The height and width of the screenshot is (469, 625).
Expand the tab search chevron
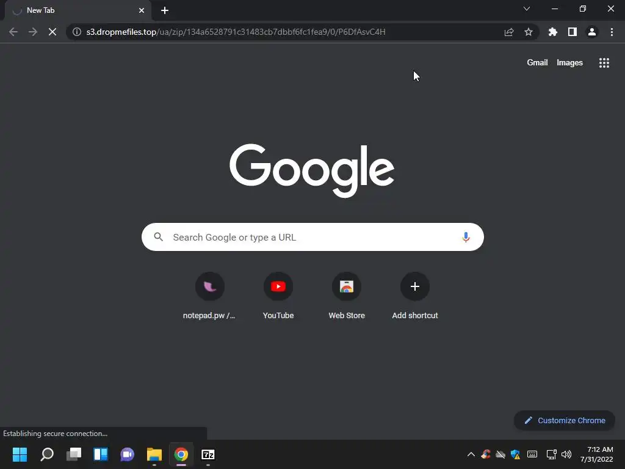pyautogui.click(x=527, y=9)
